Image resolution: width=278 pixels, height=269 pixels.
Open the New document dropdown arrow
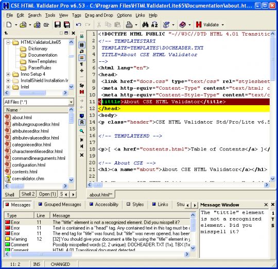16,25
